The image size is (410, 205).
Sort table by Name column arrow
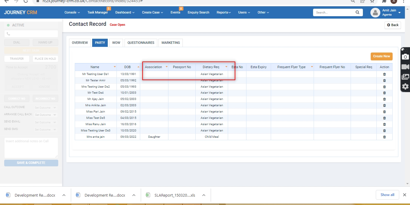pos(115,67)
